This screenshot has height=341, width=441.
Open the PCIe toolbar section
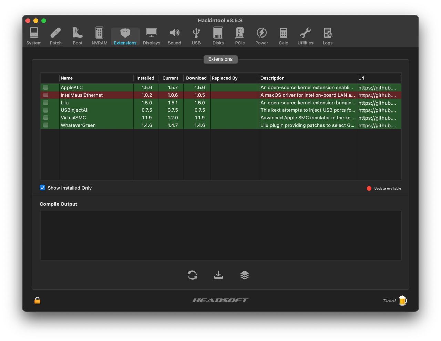click(240, 36)
